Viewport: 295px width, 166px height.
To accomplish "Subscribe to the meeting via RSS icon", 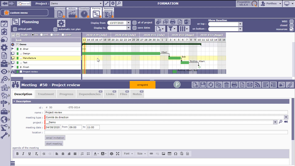I will (x=258, y=85).
